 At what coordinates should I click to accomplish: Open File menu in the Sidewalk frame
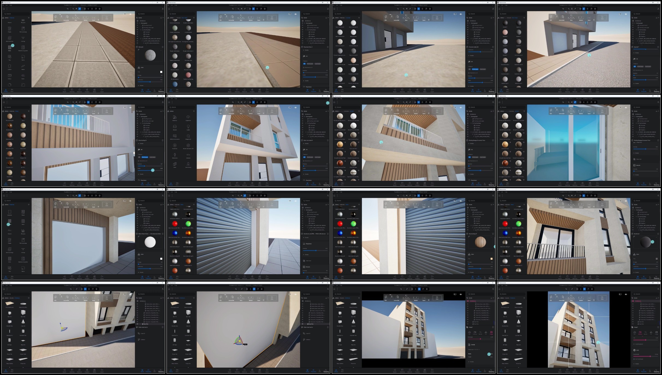tap(3, 5)
